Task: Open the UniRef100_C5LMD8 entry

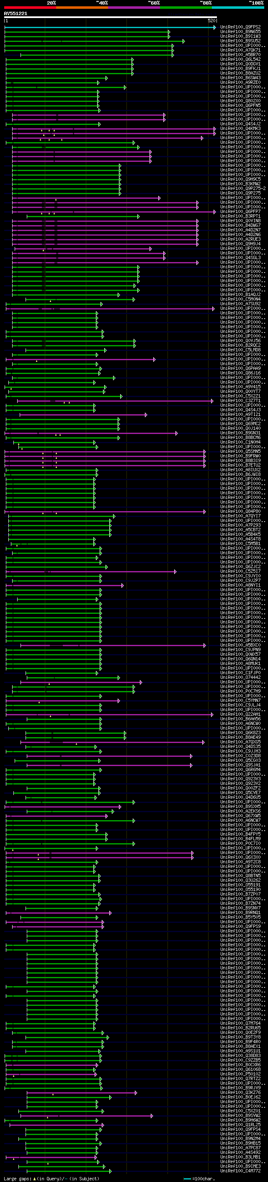Action: [x=240, y=350]
